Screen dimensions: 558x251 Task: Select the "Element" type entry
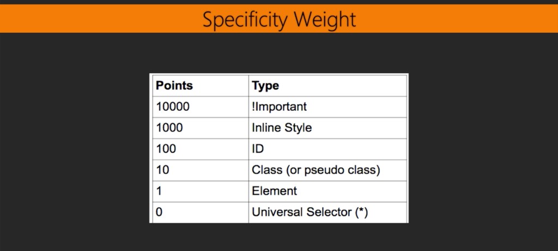(x=275, y=191)
